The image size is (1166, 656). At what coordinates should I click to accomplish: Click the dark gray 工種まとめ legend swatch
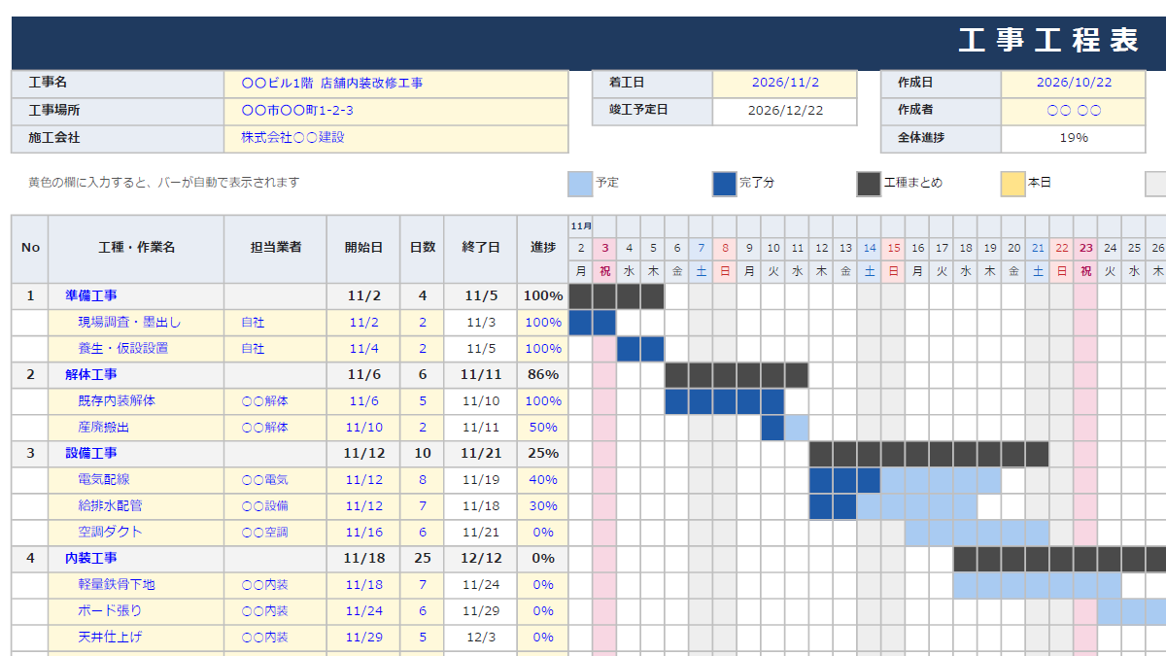[x=869, y=184]
